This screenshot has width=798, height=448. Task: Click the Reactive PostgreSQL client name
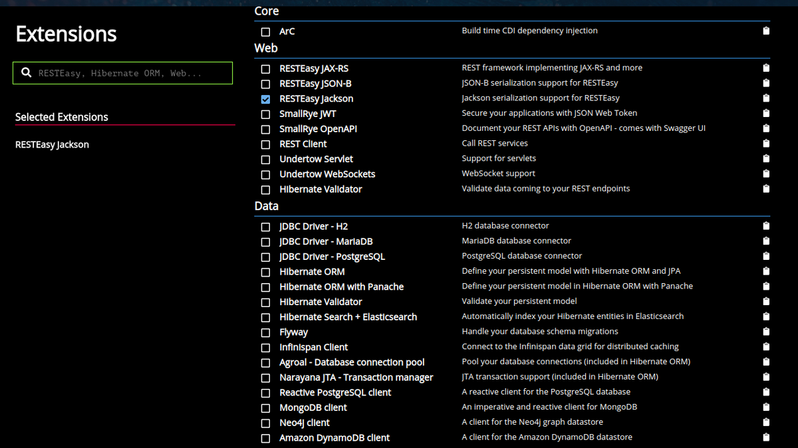tap(335, 392)
